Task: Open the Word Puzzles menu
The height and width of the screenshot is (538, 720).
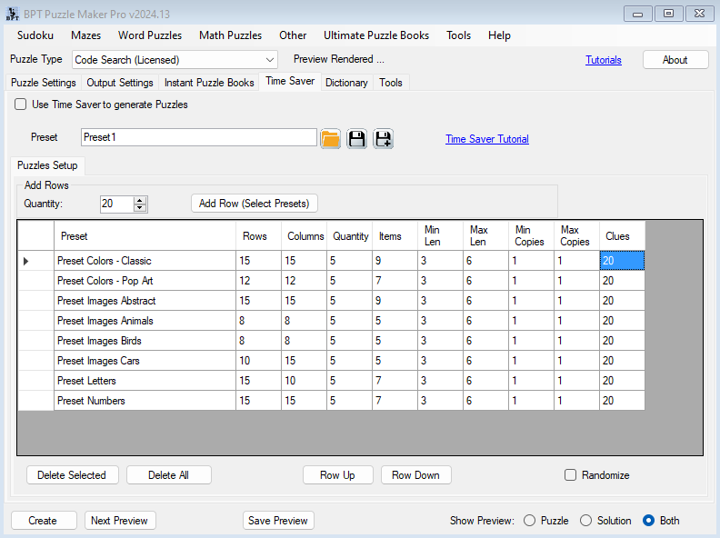Action: 150,35
